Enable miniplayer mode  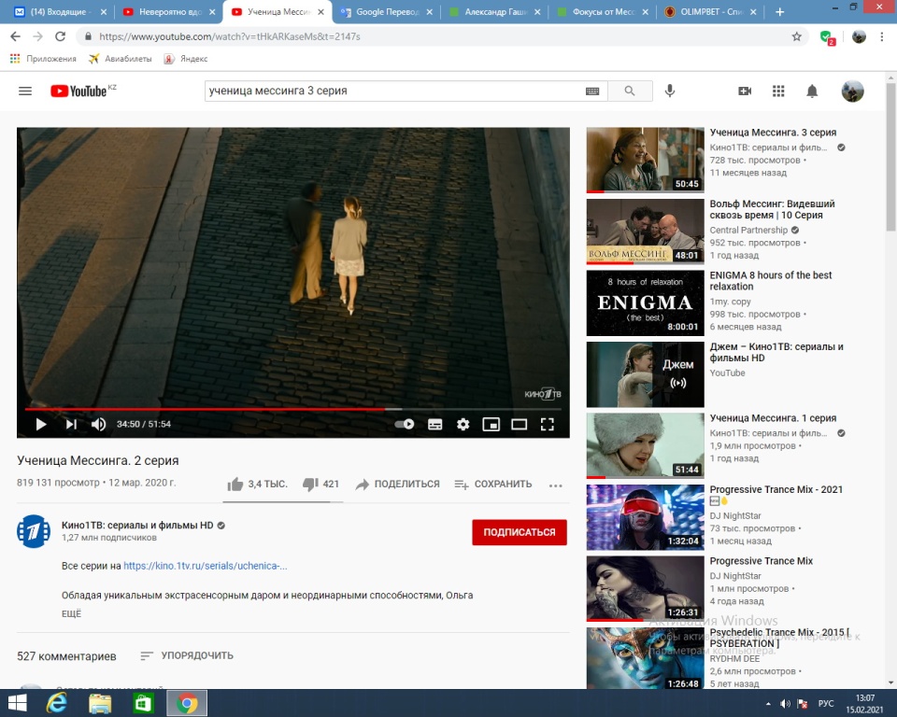[491, 424]
